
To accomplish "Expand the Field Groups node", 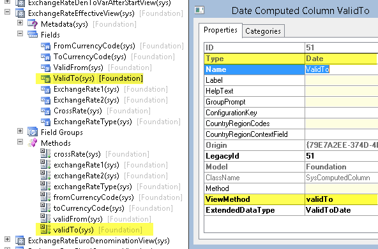I will click(x=20, y=131).
